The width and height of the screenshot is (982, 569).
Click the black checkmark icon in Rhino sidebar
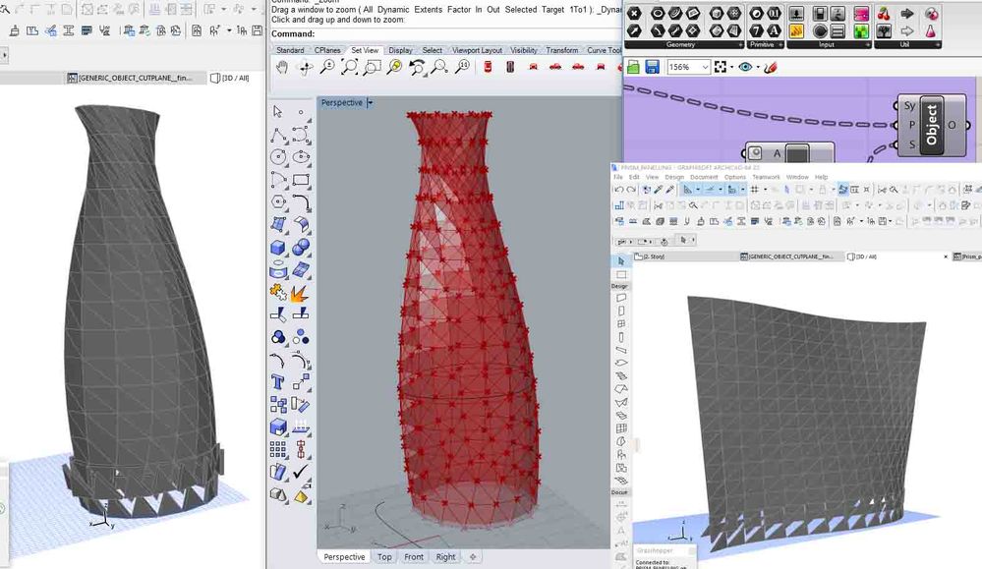pyautogui.click(x=301, y=472)
